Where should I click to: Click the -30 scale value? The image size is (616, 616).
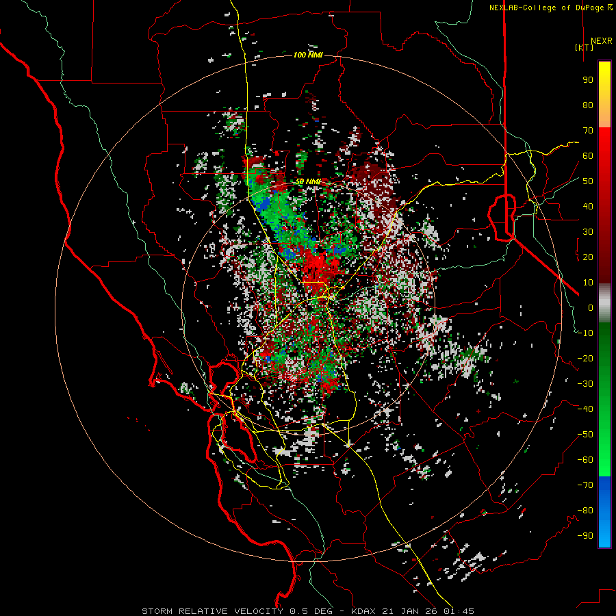click(585, 384)
